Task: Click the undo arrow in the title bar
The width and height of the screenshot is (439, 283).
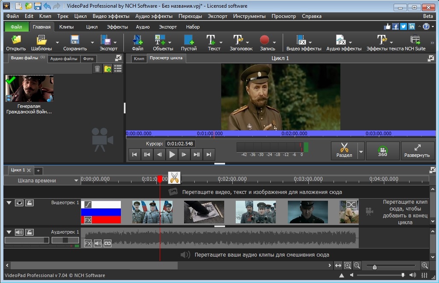Action: 47,6
